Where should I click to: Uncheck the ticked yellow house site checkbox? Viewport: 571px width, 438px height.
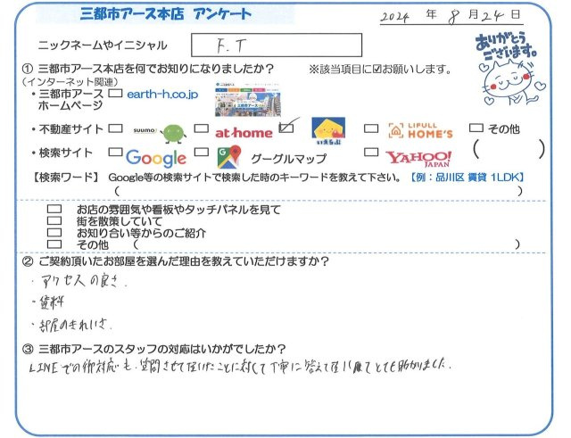pos(286,128)
